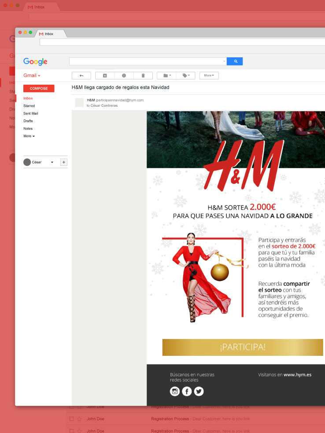Open the move-to folder dropdown

[x=166, y=75]
